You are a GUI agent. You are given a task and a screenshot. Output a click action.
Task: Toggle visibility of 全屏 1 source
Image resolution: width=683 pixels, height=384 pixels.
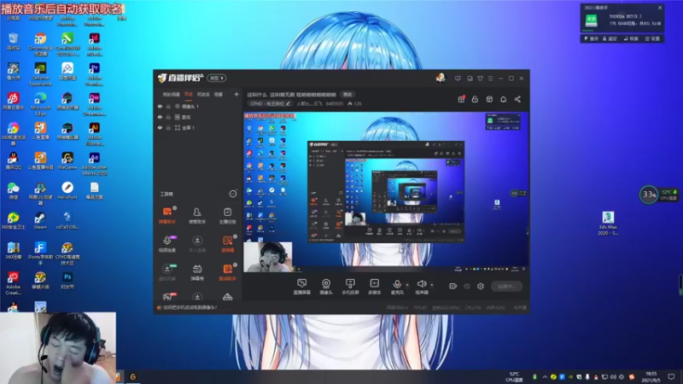coord(160,127)
